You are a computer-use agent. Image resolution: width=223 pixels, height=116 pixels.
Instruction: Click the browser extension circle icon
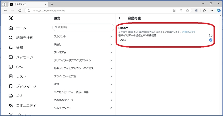coord(196,10)
